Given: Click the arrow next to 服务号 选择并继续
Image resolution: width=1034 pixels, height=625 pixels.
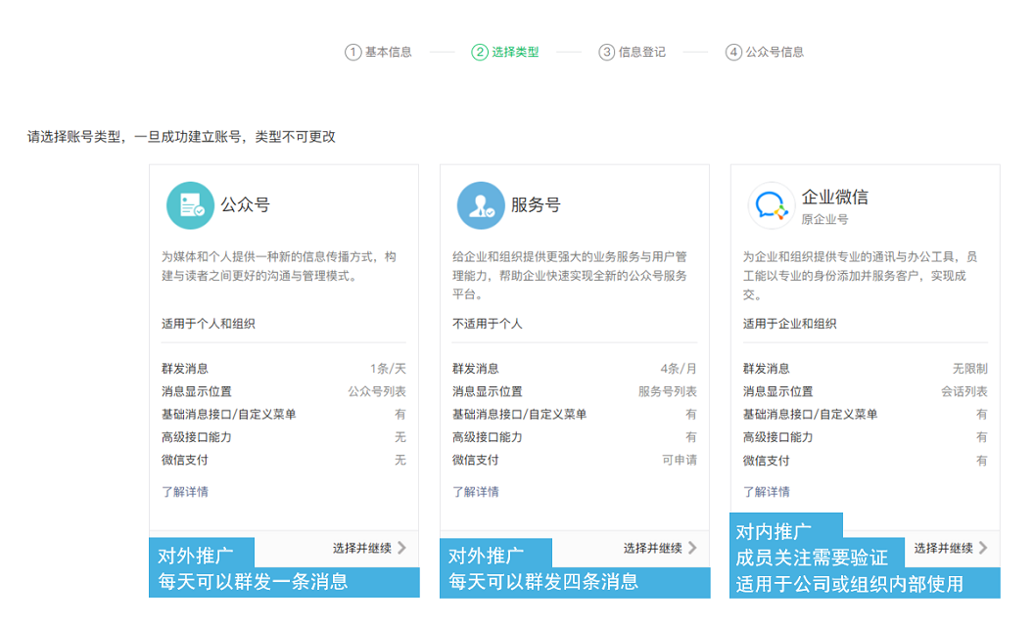Looking at the screenshot, I should tap(692, 548).
